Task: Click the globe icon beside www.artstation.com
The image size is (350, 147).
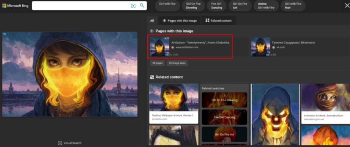Action: 173,47
